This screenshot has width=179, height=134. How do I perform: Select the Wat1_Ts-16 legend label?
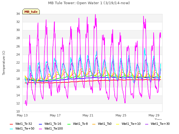click(x=53, y=124)
